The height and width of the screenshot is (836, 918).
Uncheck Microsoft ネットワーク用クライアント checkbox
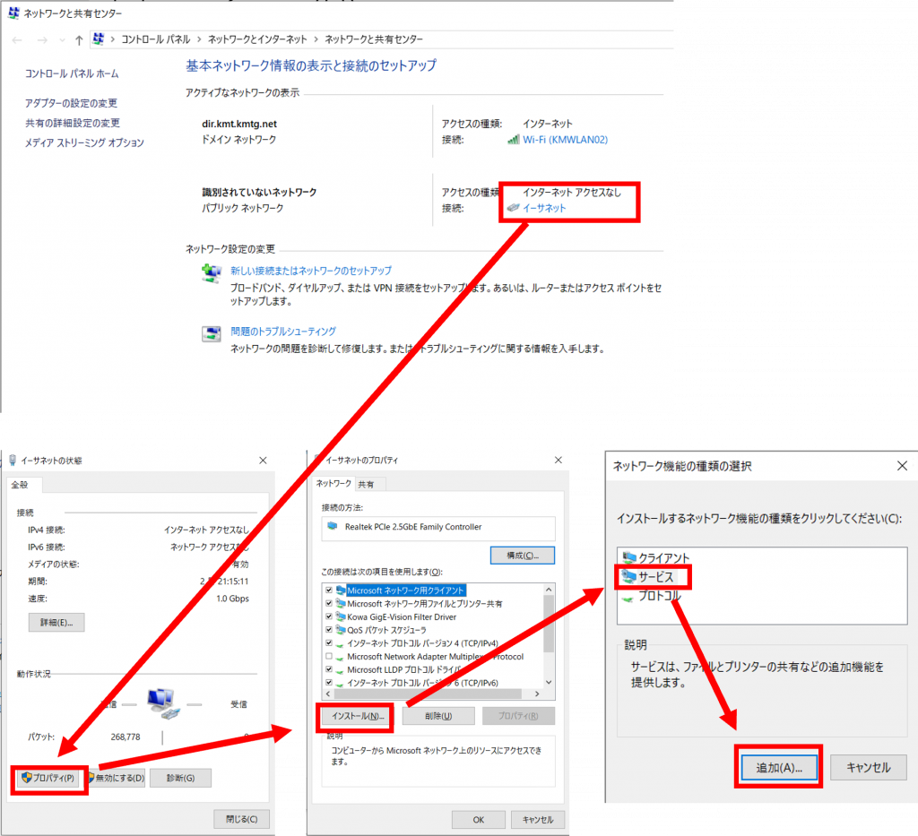coord(329,590)
